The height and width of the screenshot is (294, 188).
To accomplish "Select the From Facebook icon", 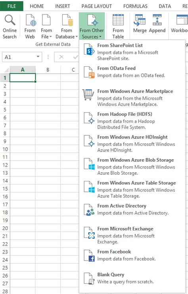I will tap(89, 256).
